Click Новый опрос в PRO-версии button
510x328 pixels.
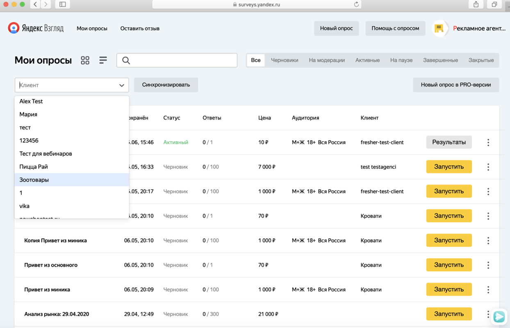(x=456, y=85)
